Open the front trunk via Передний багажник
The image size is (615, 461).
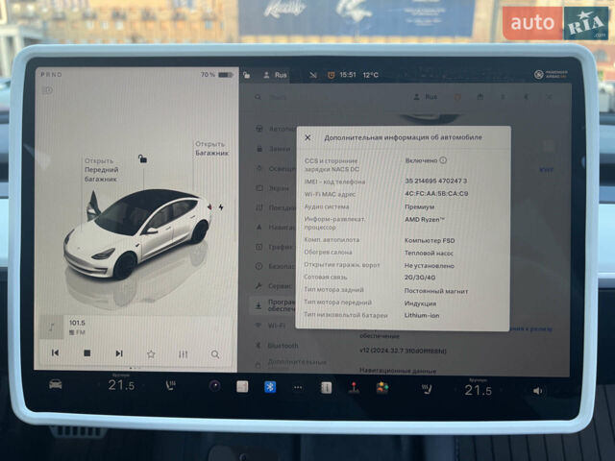pyautogui.click(x=102, y=170)
